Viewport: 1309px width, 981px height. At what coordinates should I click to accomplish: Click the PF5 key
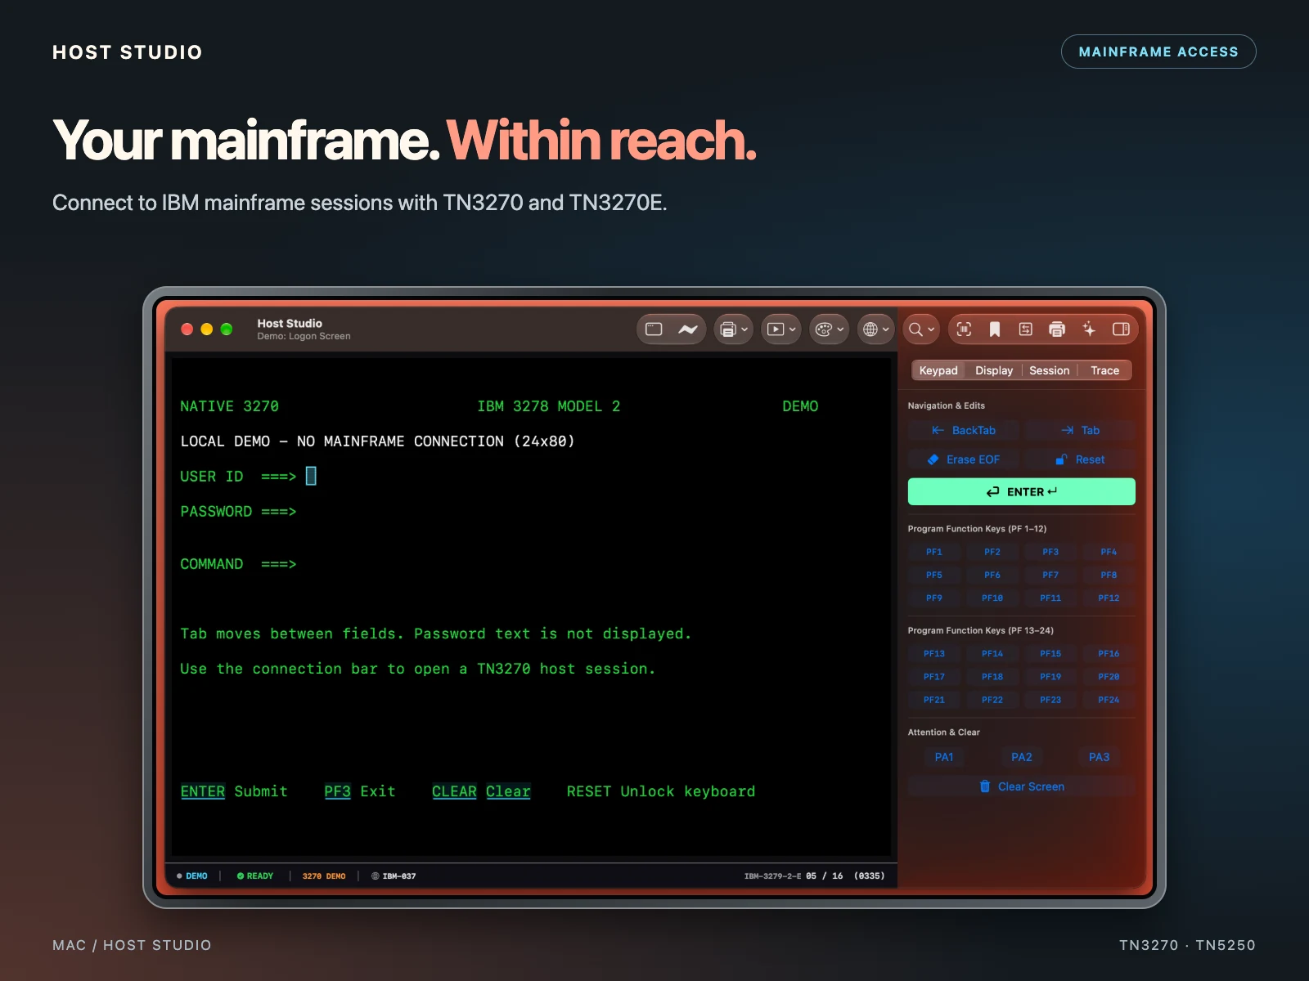click(x=934, y=575)
